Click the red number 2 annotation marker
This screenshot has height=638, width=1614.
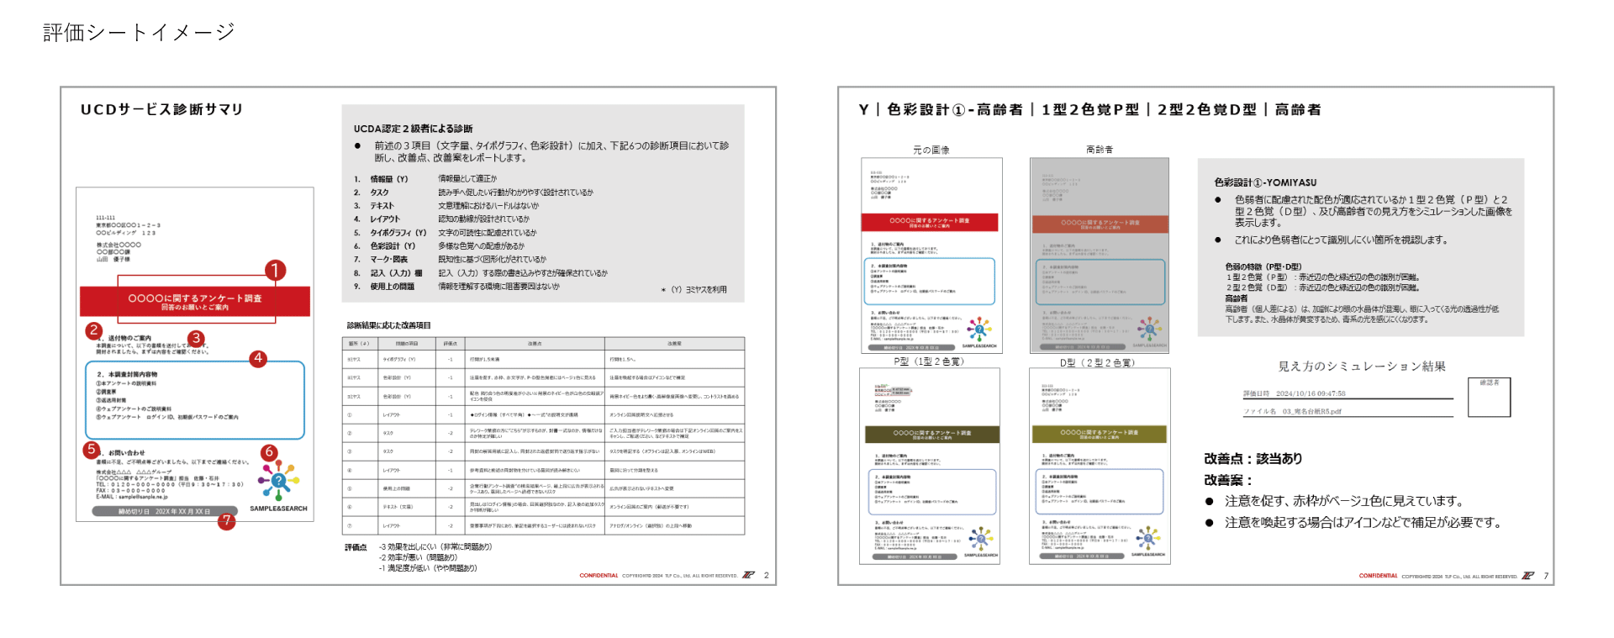tap(94, 330)
